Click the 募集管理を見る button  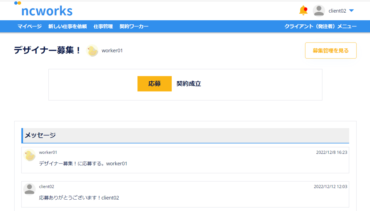331,51
